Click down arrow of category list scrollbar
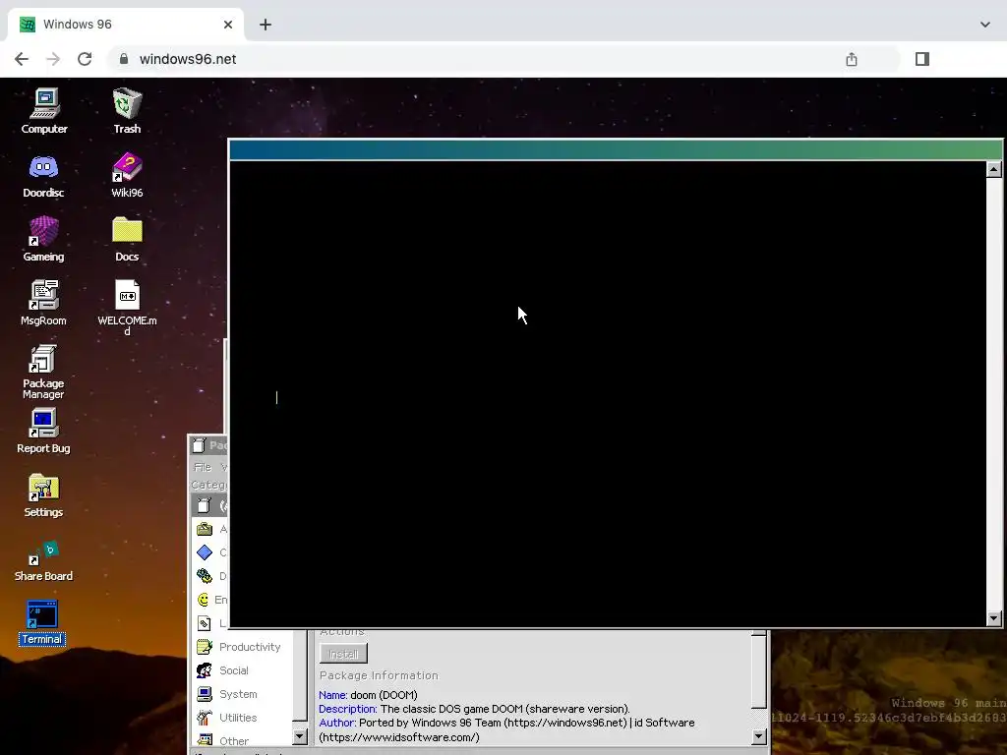1007x755 pixels. 300,736
